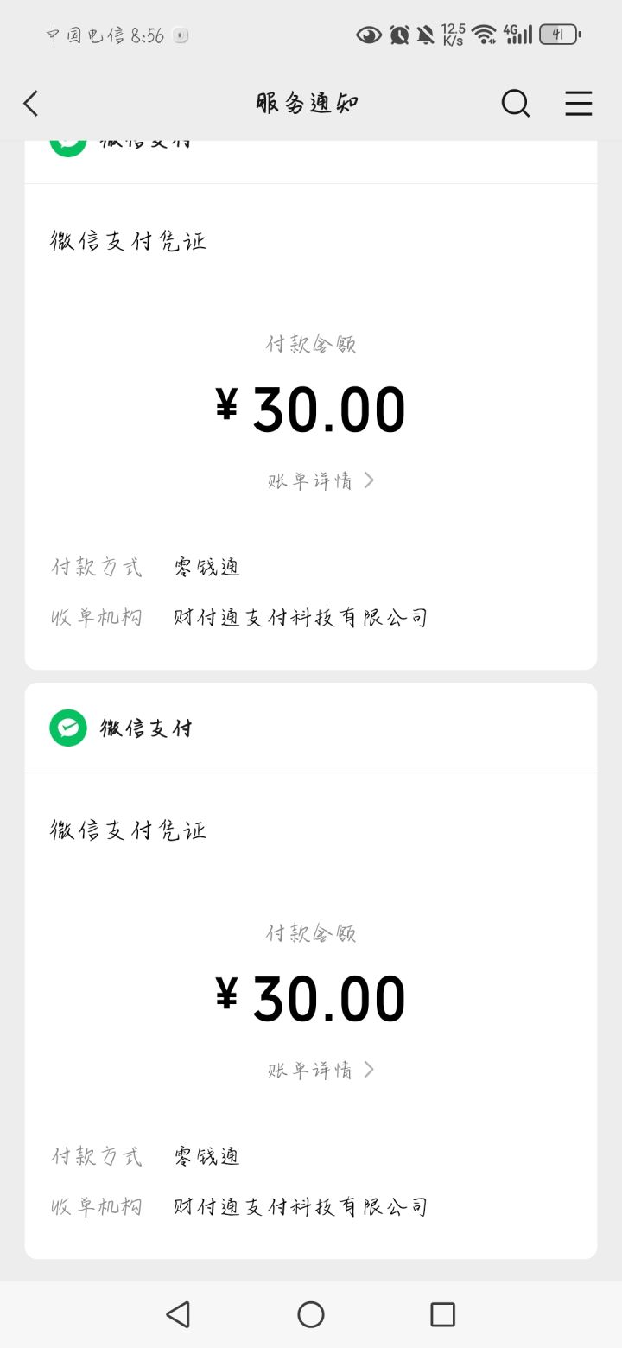Expand 账单详情 chevron in lower card

(369, 1070)
